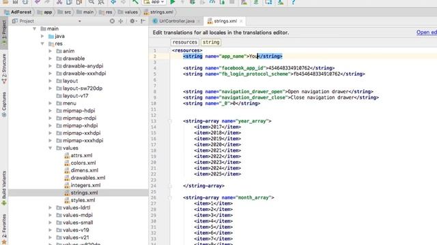Select the layout-v17 folder

click(72, 96)
